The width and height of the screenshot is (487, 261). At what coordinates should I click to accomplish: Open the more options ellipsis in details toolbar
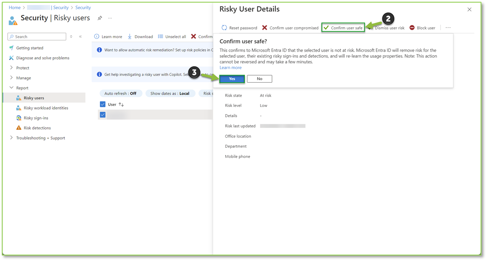448,28
